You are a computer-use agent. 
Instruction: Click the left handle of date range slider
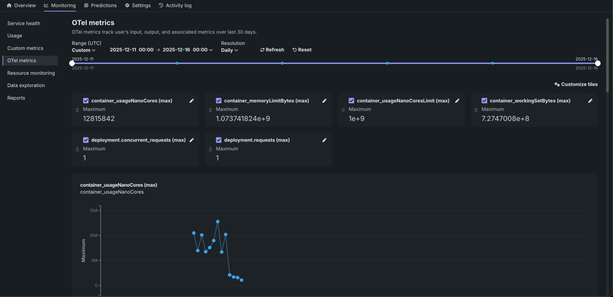pyautogui.click(x=72, y=63)
